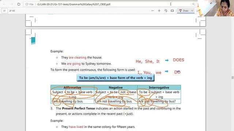Zoom out the PDF with minus button
Viewport: 234px width, 131px height.
(152, 11)
